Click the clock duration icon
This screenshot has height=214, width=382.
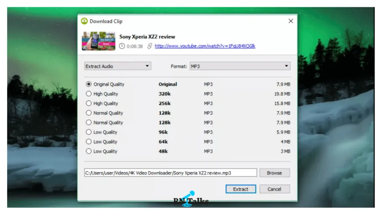[x=122, y=46]
